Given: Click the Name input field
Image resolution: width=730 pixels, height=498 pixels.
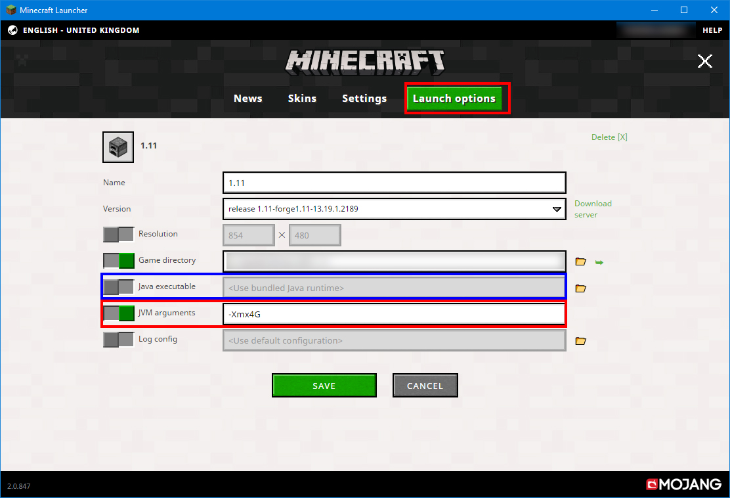Looking at the screenshot, I should click(395, 183).
